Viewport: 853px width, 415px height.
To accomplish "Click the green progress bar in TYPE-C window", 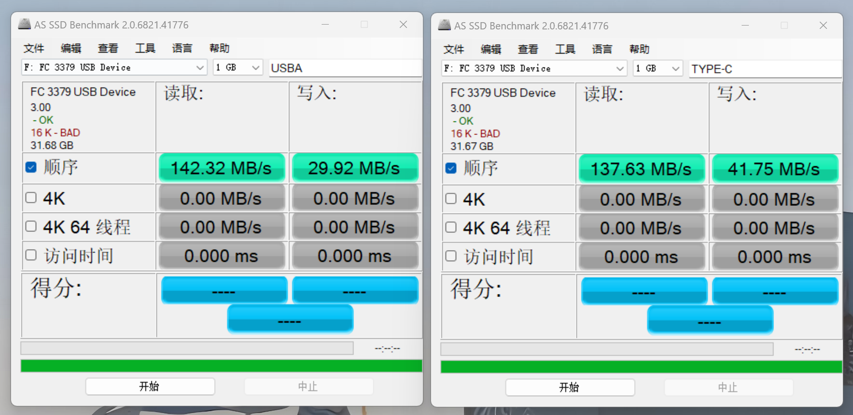I will coord(641,367).
